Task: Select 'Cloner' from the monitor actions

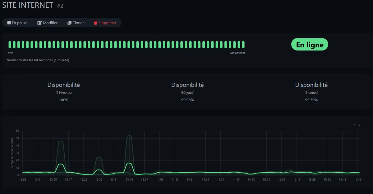Action: [x=76, y=23]
